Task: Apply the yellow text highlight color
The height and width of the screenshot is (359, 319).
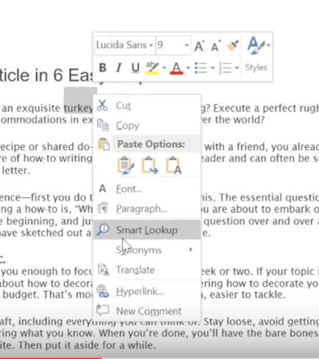Action: [153, 68]
